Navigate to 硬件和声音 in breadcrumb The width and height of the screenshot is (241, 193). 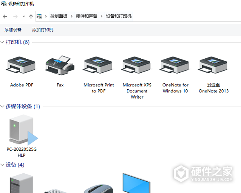click(87, 16)
